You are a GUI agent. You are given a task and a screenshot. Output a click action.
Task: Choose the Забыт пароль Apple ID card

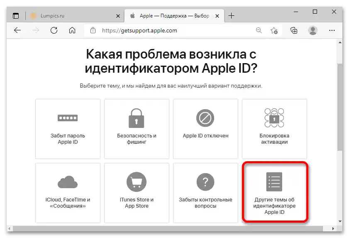coord(68,129)
